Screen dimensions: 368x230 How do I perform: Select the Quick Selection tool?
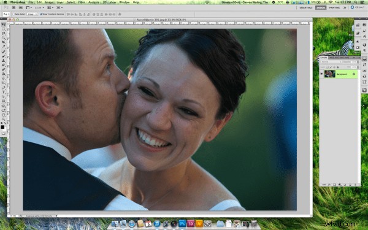click(x=3, y=38)
